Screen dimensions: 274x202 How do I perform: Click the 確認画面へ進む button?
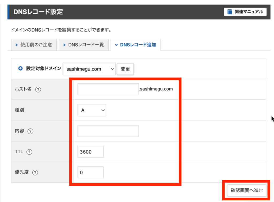247,191
